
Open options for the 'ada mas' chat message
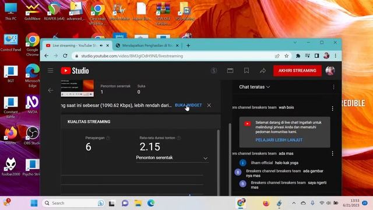[x=332, y=153]
